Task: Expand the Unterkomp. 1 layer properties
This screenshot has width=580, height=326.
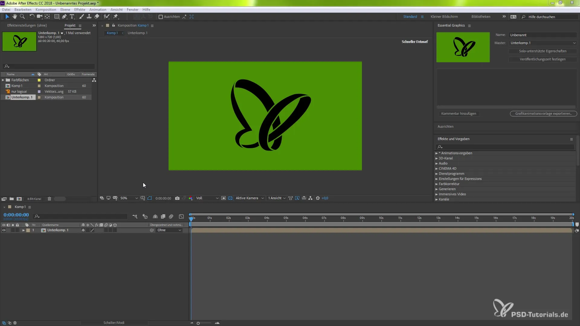Action: coord(23,230)
